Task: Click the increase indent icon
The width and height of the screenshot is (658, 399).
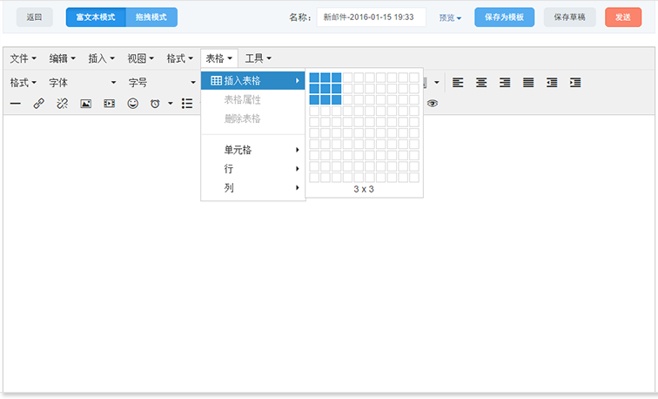Action: [x=575, y=83]
